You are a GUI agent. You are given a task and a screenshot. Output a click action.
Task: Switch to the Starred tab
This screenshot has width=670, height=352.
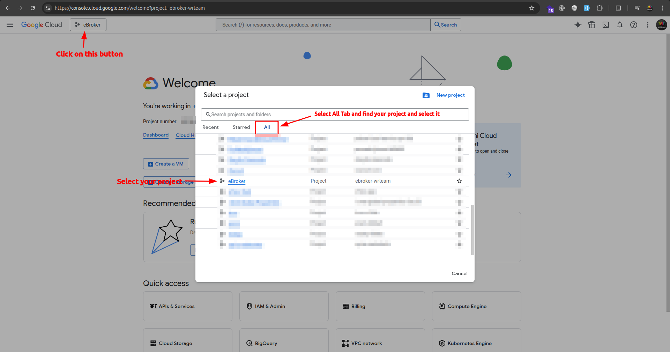coord(241,127)
